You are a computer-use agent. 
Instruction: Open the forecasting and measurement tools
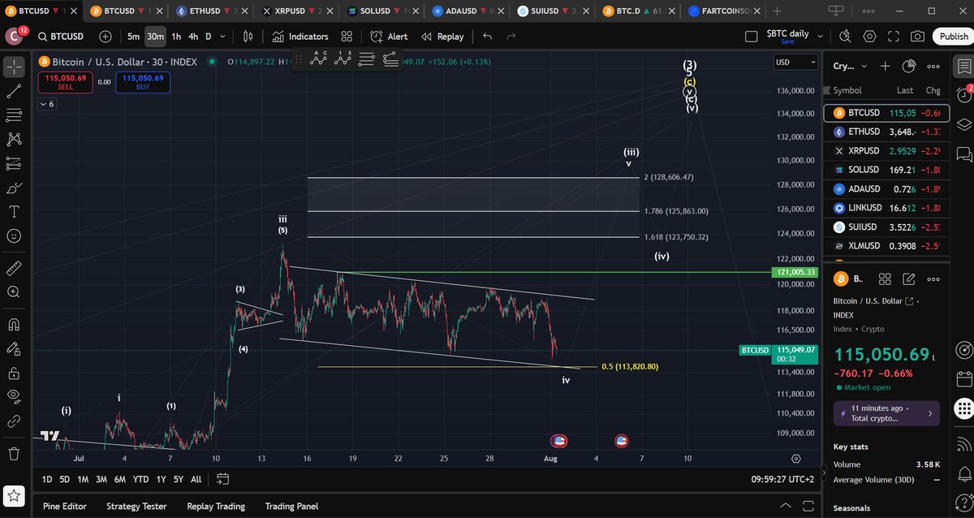point(14,164)
